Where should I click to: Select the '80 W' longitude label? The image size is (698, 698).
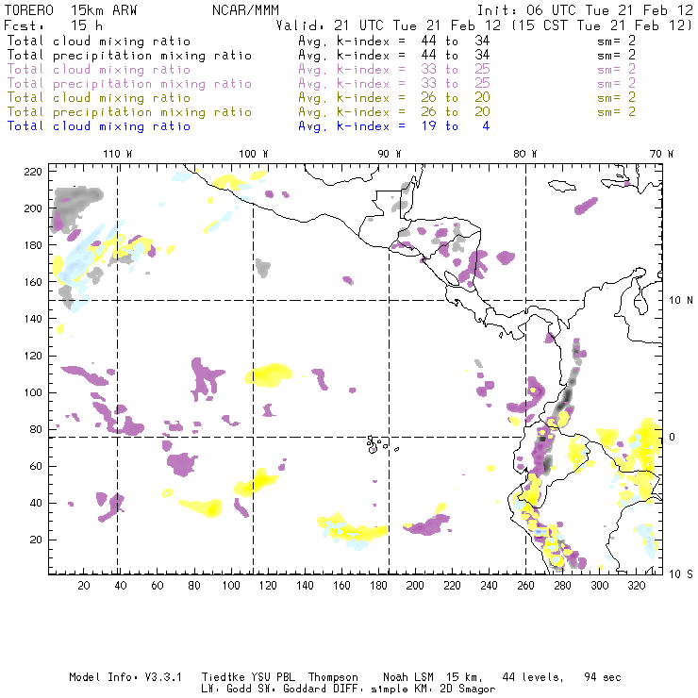point(524,154)
